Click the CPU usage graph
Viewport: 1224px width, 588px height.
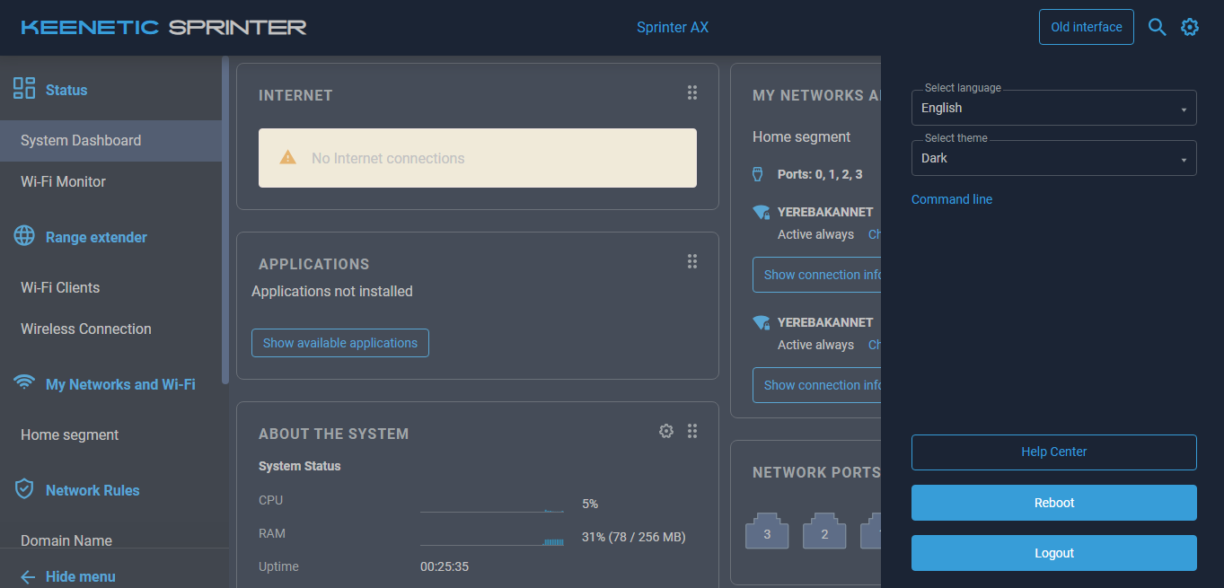click(x=492, y=505)
